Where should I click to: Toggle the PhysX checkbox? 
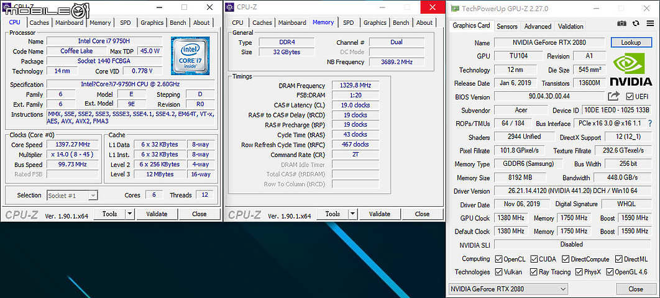(x=579, y=272)
